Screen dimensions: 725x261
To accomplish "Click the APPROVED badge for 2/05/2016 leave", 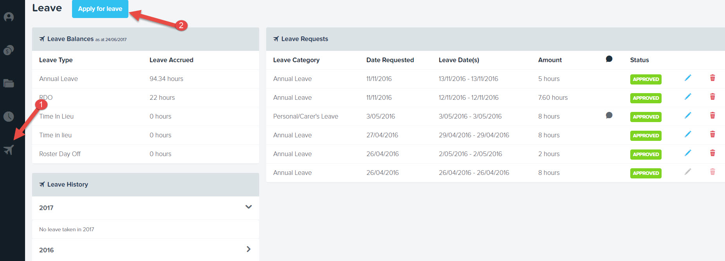I will [x=646, y=154].
